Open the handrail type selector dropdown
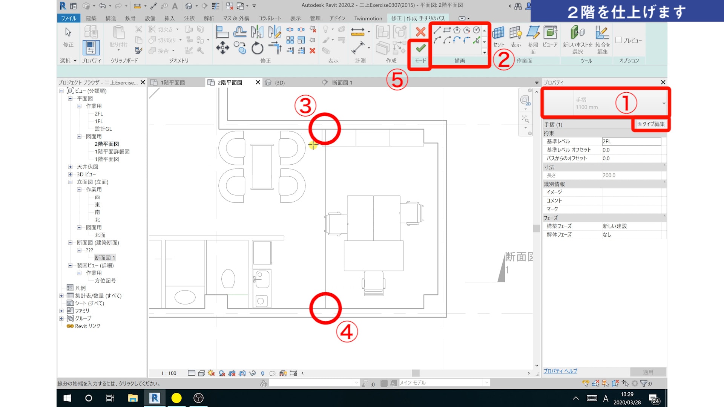The width and height of the screenshot is (724, 407). tap(664, 103)
